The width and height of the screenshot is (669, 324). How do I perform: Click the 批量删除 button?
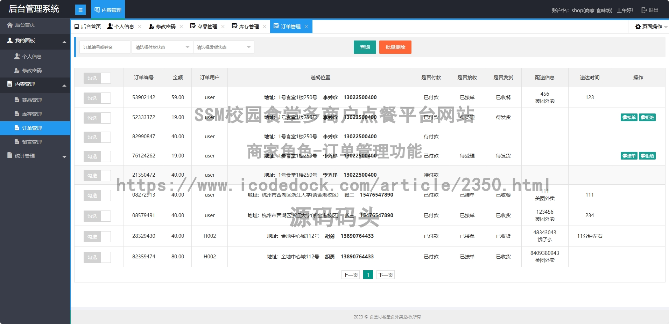[x=395, y=47]
